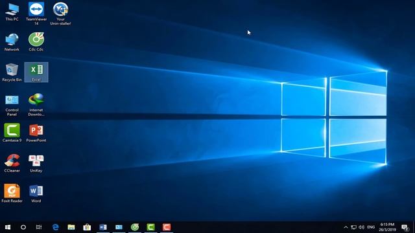Select the Recycle Bin icon
The height and width of the screenshot is (233, 415).
[12, 72]
